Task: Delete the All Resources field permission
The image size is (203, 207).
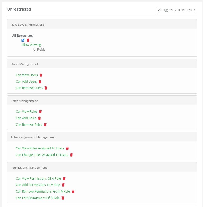Action: [x=28, y=40]
